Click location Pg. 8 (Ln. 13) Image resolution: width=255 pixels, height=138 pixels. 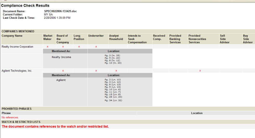click(x=113, y=84)
